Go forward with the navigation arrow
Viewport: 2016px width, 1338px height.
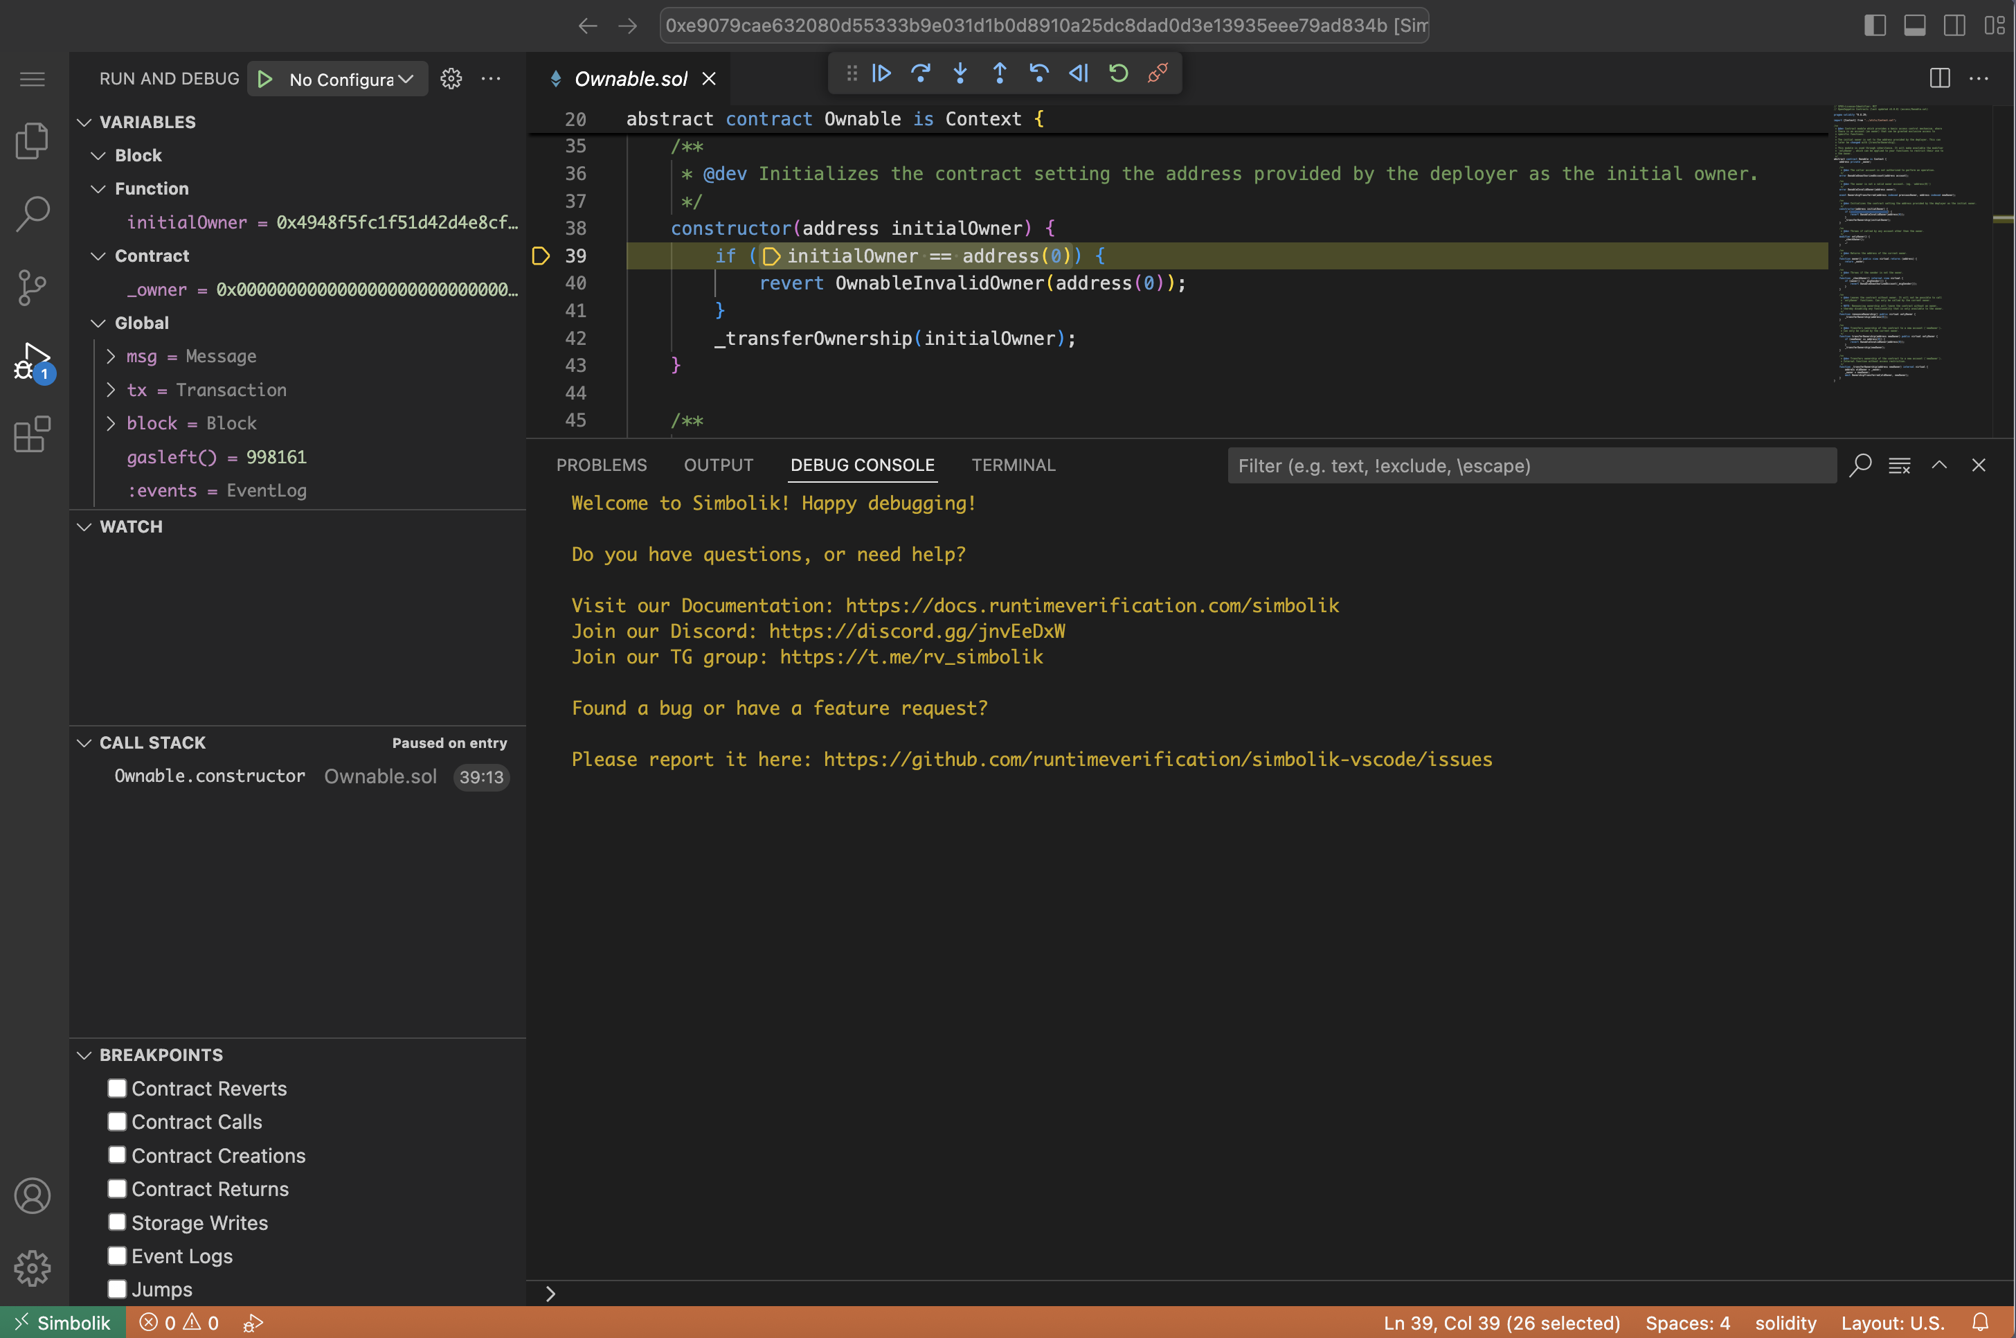point(628,26)
